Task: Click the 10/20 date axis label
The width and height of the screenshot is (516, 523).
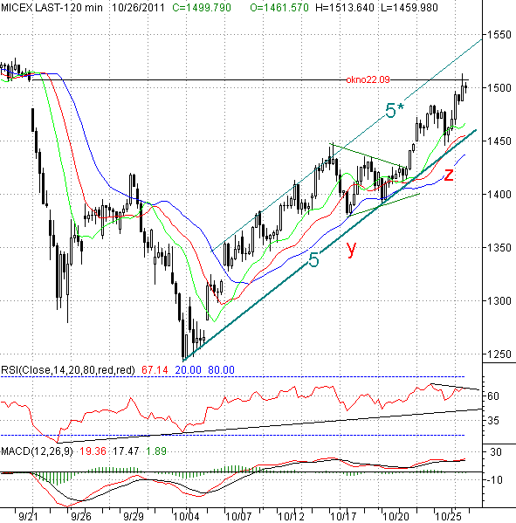Action: pyautogui.click(x=396, y=516)
